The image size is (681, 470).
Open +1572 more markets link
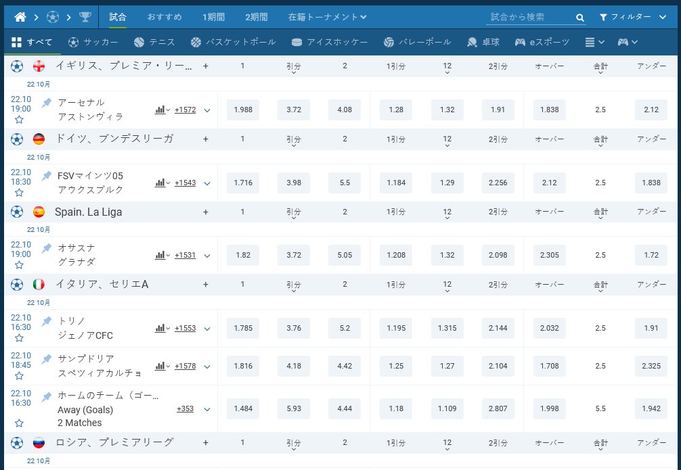pos(185,110)
